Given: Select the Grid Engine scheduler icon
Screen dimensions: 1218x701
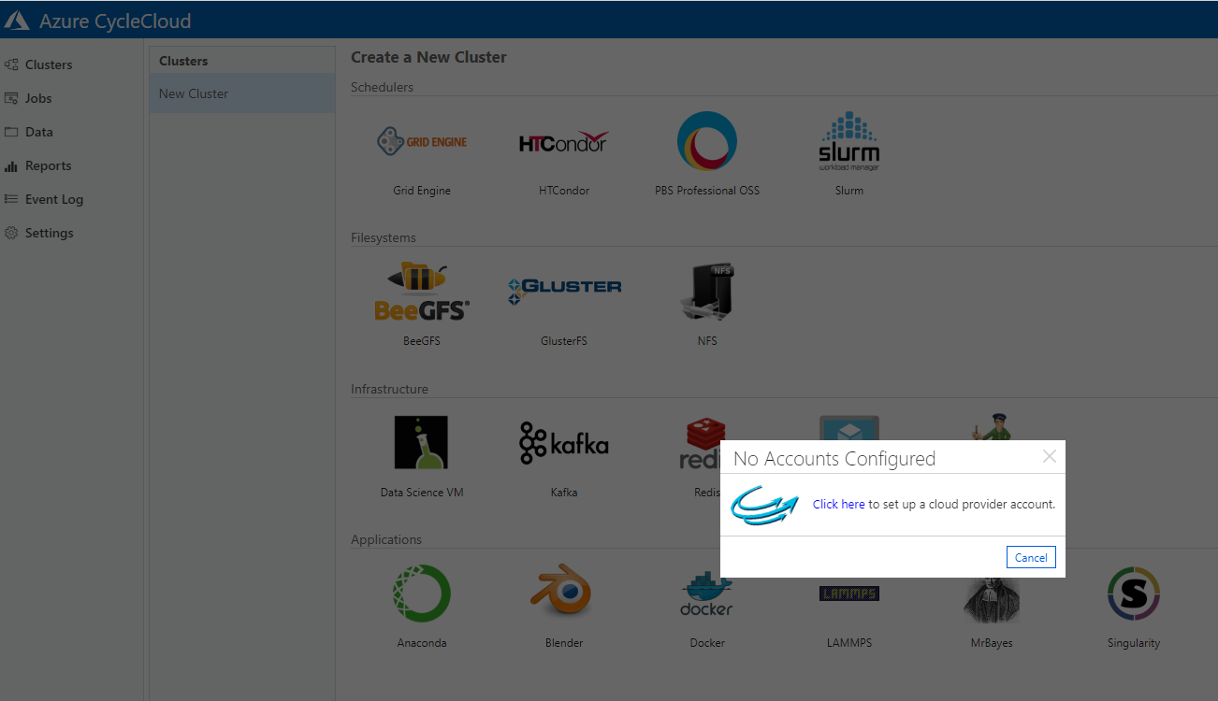Looking at the screenshot, I should pyautogui.click(x=422, y=142).
